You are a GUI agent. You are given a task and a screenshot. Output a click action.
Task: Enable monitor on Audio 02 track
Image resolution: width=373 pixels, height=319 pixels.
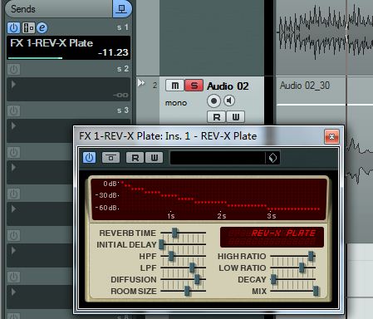[x=229, y=101]
